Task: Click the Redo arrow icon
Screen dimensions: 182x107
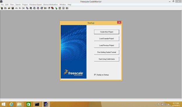Action: click(x=20, y=8)
